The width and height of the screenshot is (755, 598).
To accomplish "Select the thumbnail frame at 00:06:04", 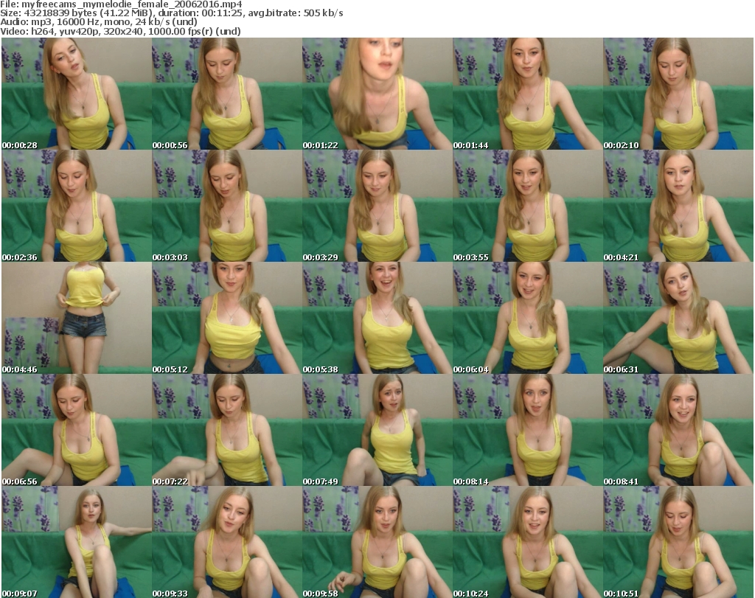I will 528,318.
